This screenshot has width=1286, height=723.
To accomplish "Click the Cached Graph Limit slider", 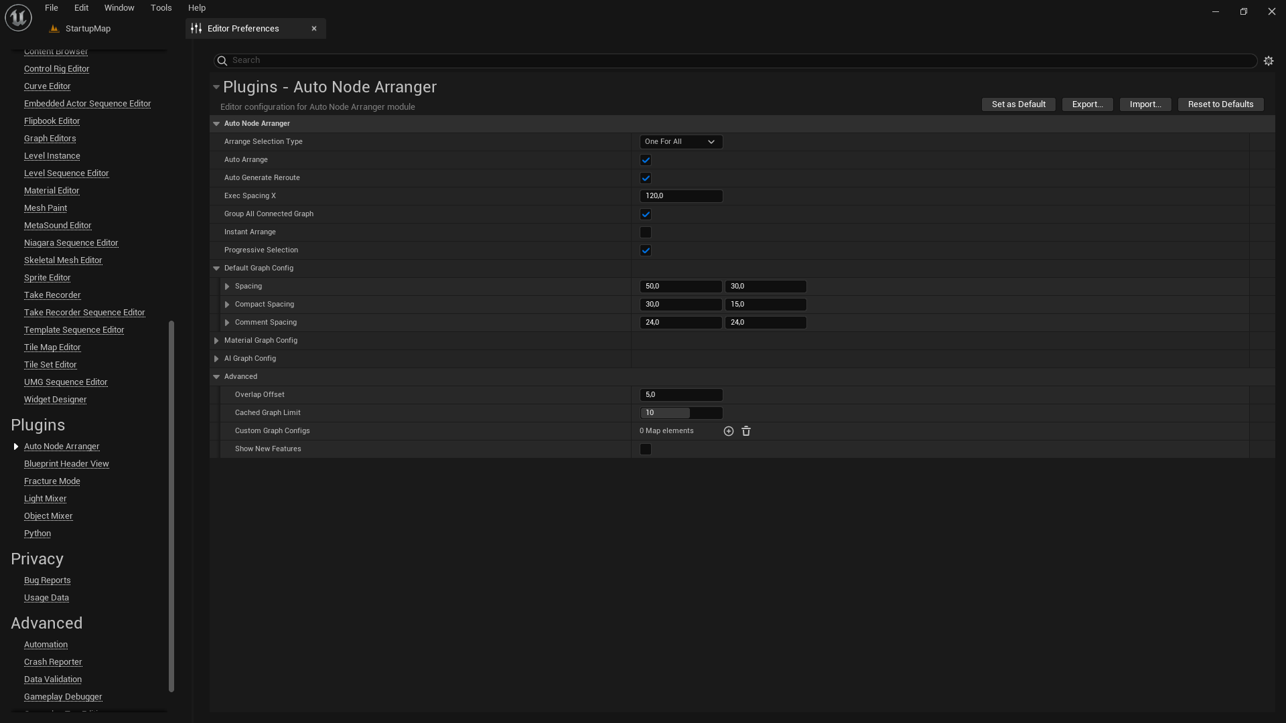I will pos(681,413).
